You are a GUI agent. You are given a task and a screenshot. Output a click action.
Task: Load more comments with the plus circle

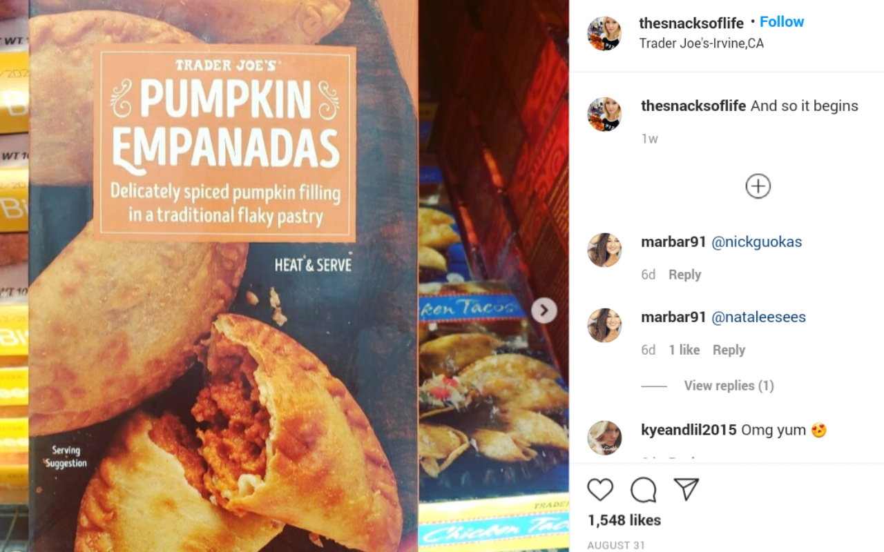pyautogui.click(x=758, y=186)
